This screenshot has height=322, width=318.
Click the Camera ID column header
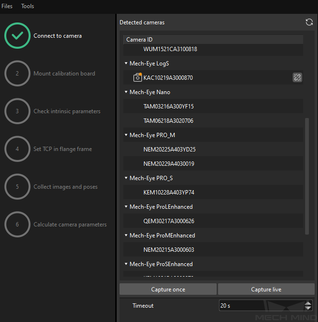pyautogui.click(x=213, y=40)
